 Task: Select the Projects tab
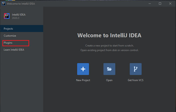22,28
